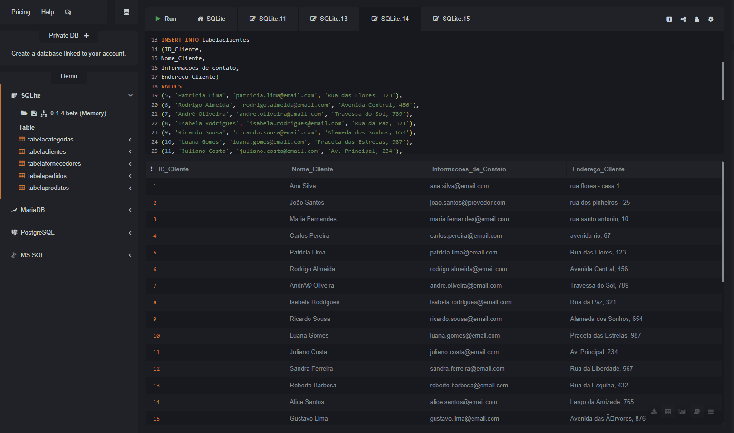Viewport: 734px width, 433px height.
Task: Click the results table vertical scrollbar
Action: 723,222
